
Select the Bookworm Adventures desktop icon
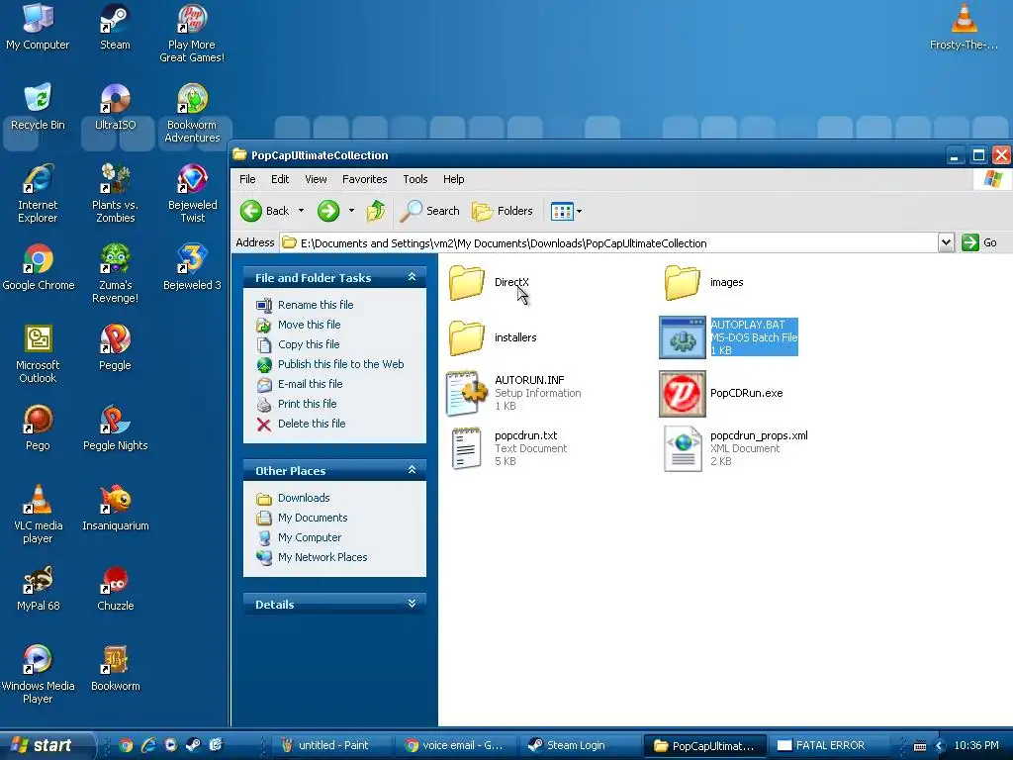tap(192, 113)
